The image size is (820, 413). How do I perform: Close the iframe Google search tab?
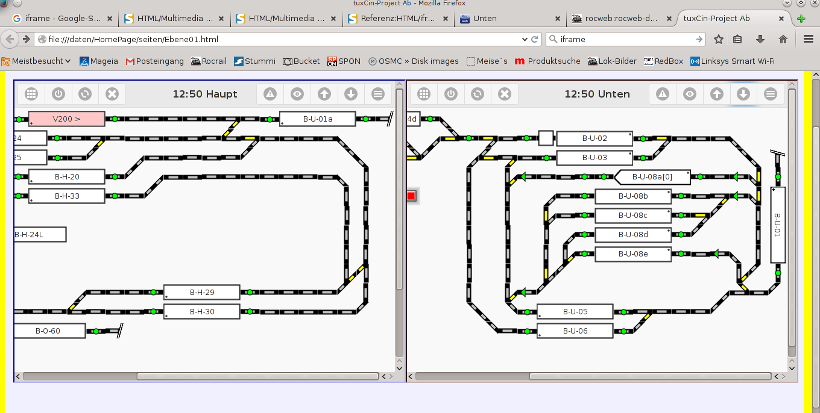pos(109,19)
